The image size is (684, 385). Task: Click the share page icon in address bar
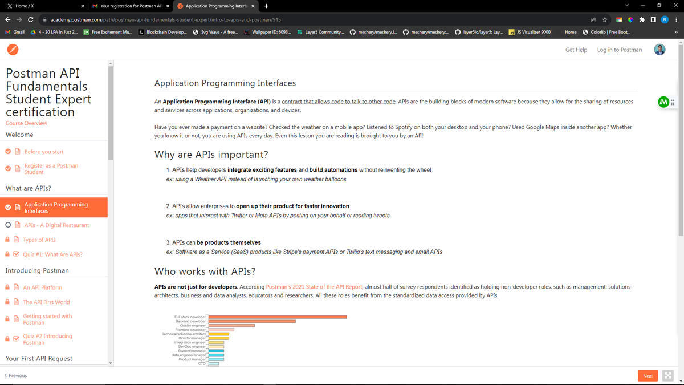[x=593, y=19]
